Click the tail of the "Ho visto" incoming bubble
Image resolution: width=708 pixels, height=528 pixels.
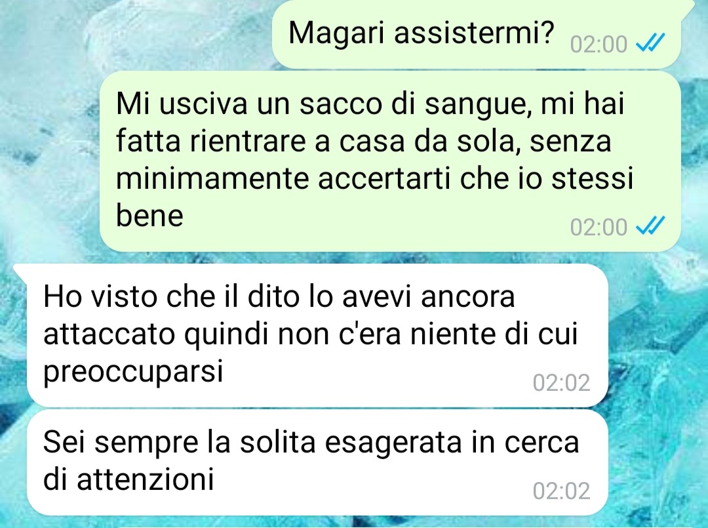[21, 271]
